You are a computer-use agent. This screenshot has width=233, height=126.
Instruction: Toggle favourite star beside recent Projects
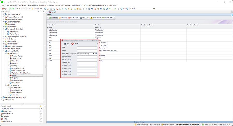point(41,116)
